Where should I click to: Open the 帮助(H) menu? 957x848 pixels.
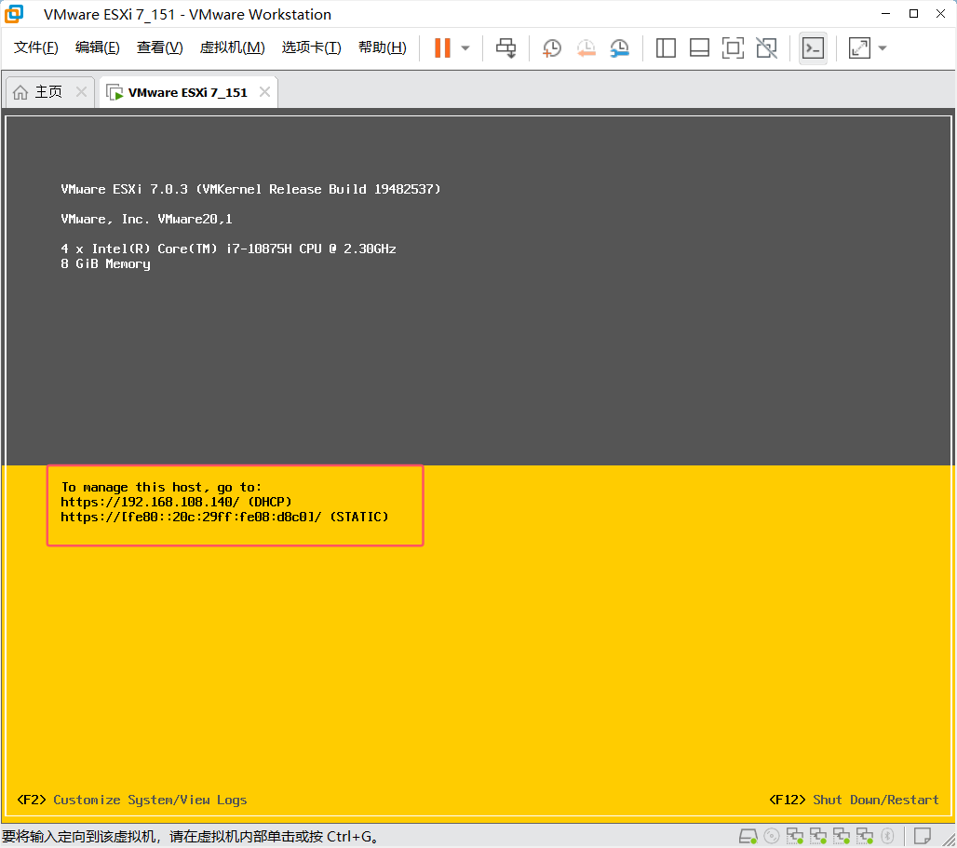click(382, 47)
